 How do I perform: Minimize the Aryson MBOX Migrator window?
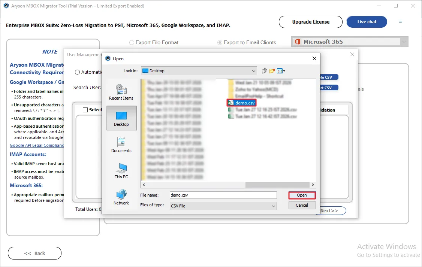[379, 6]
